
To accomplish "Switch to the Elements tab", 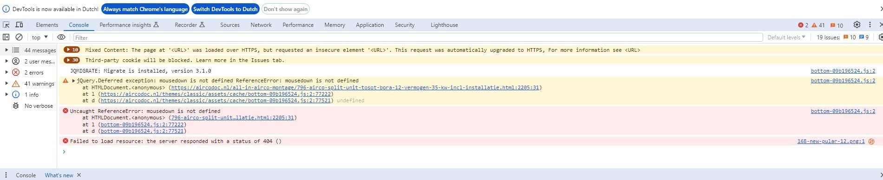I will pos(47,25).
